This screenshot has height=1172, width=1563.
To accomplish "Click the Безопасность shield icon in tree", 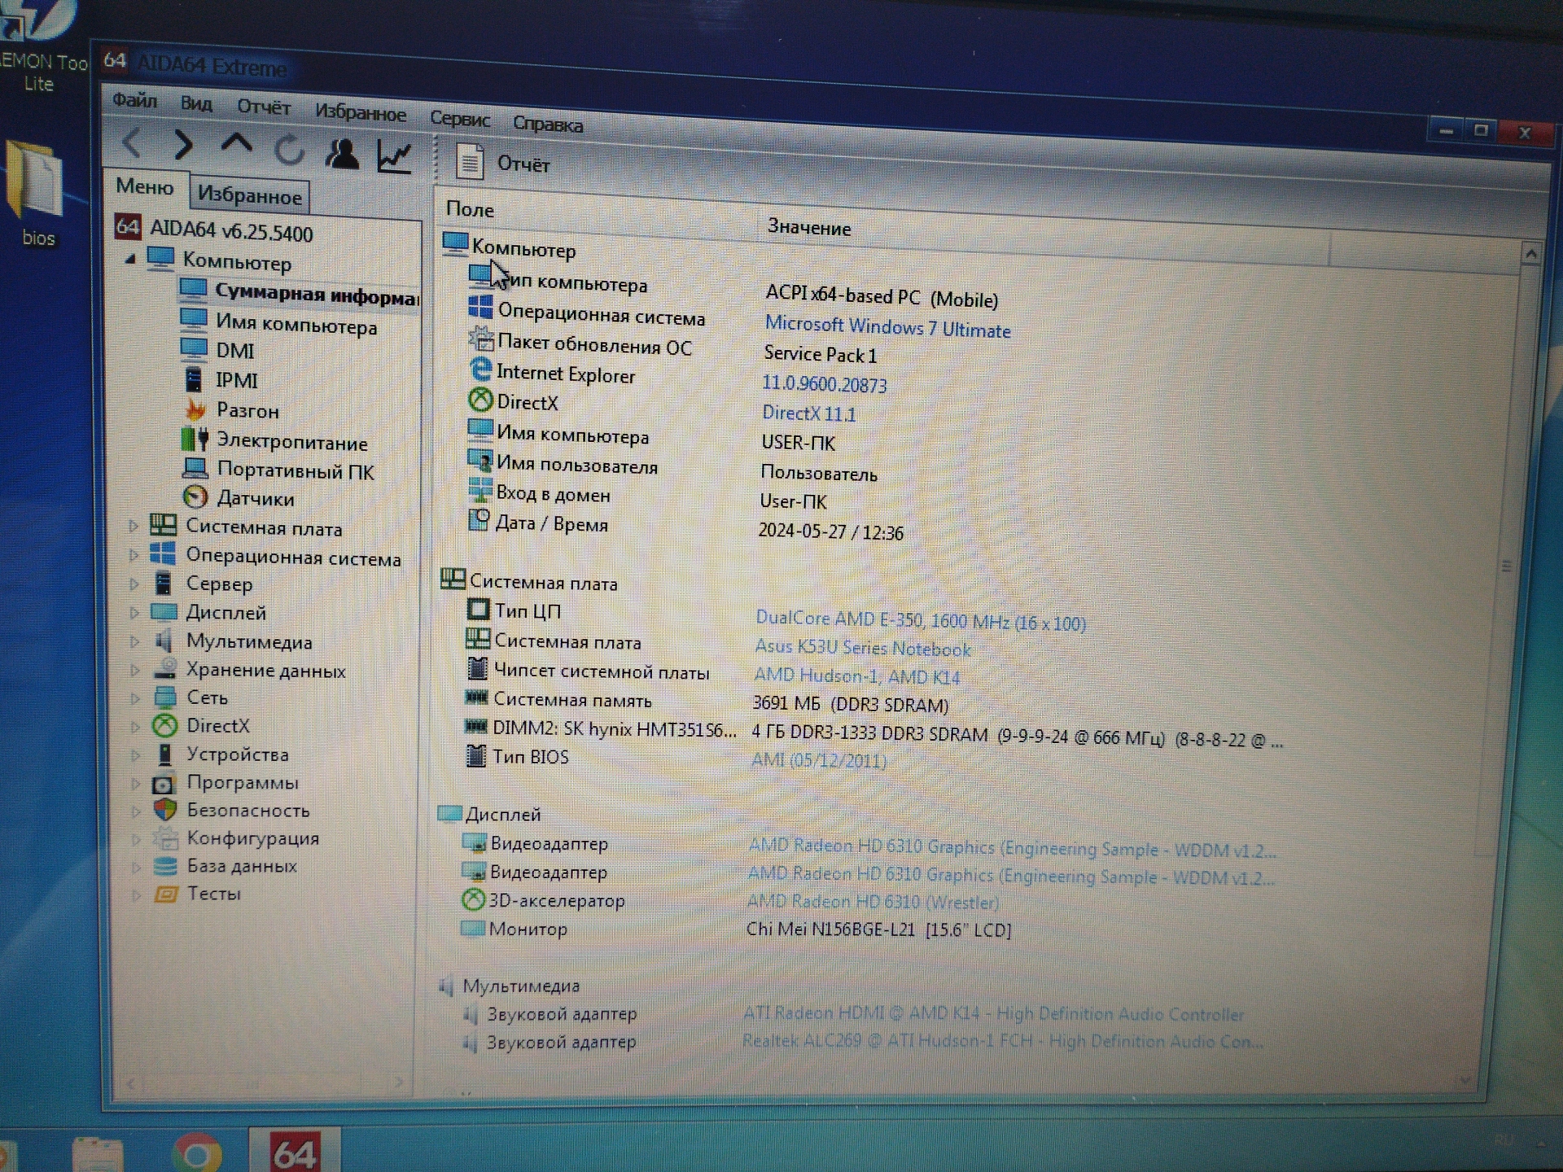I will pyautogui.click(x=165, y=810).
